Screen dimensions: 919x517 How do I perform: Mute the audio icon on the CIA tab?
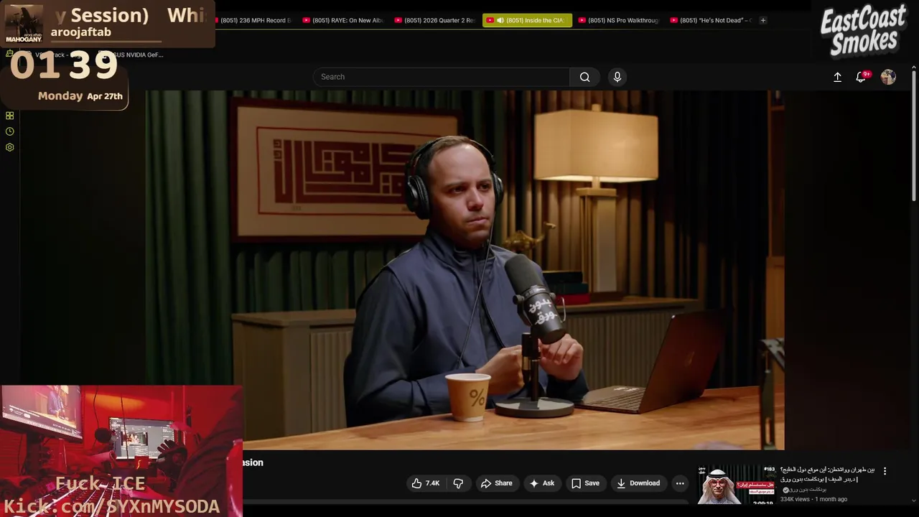pos(500,20)
